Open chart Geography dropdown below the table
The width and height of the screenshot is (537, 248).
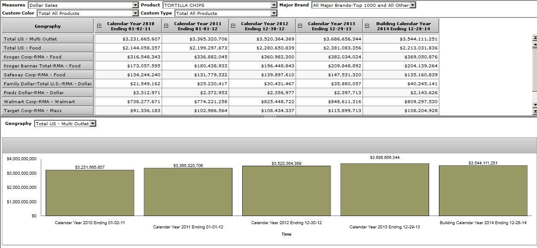(93, 124)
